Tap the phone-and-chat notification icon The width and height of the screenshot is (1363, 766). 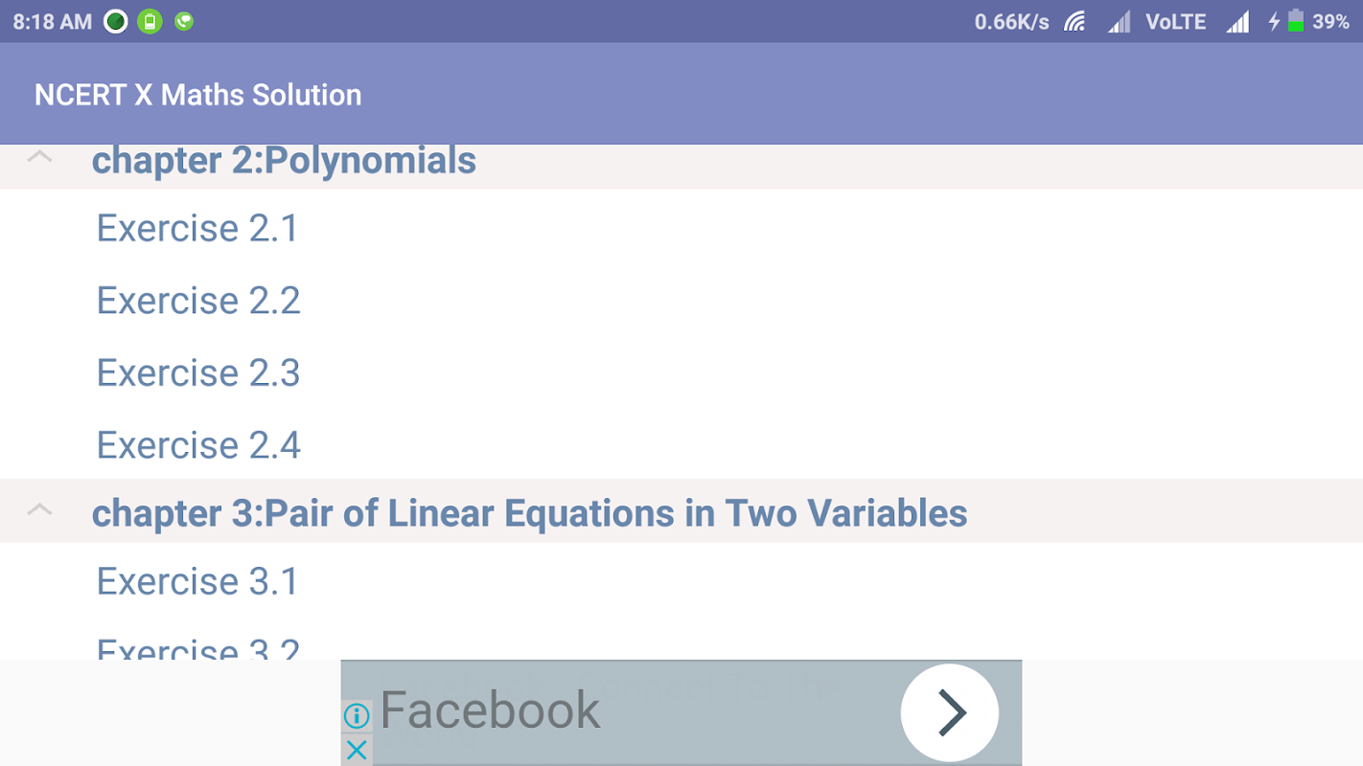click(x=184, y=21)
